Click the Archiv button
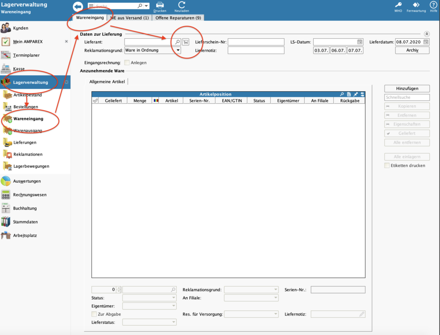 click(x=412, y=50)
